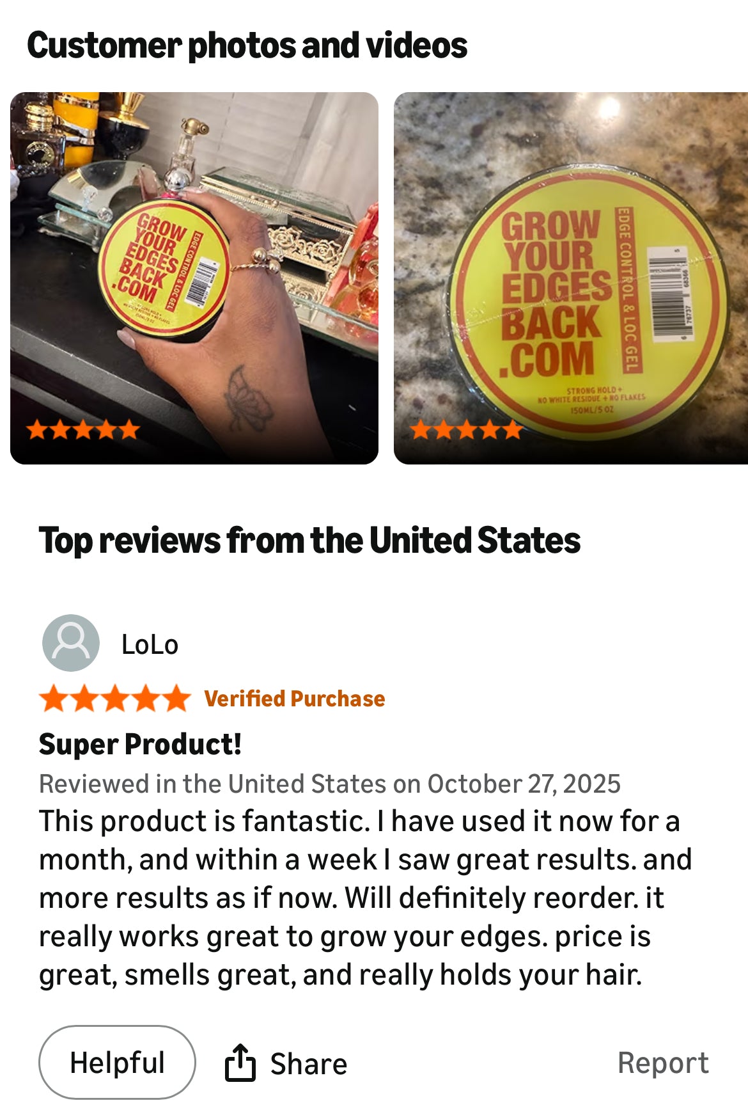Click the star rating on first customer photo

tap(83, 429)
